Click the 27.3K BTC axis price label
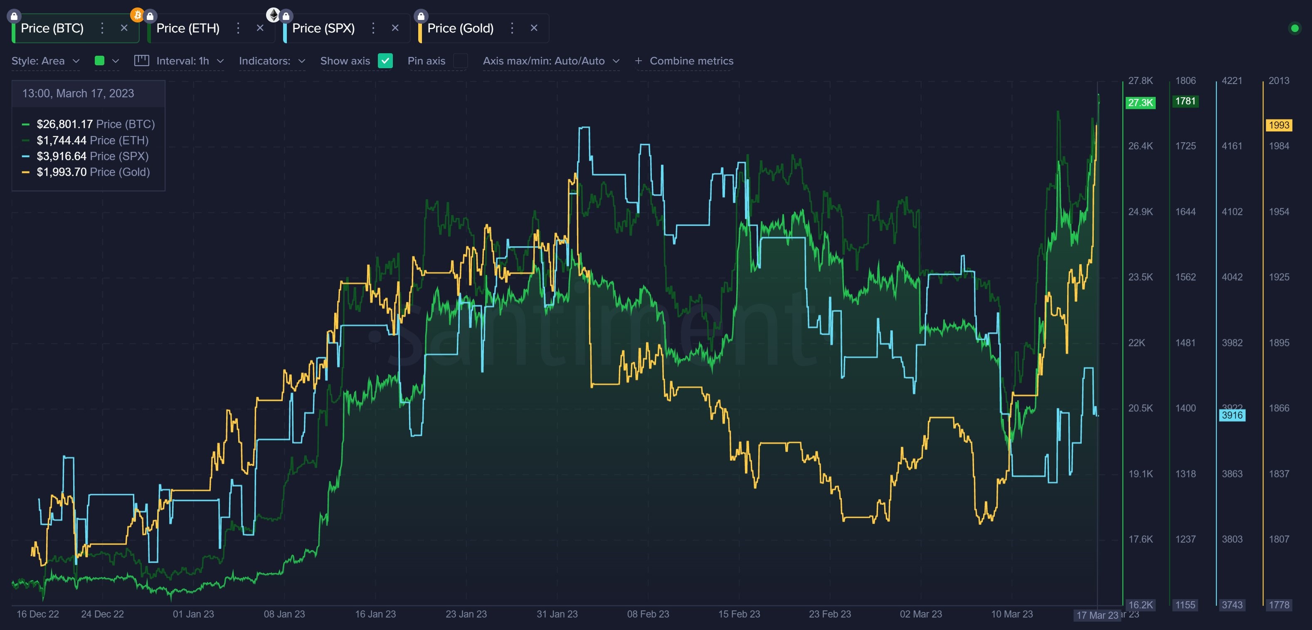 (x=1140, y=102)
